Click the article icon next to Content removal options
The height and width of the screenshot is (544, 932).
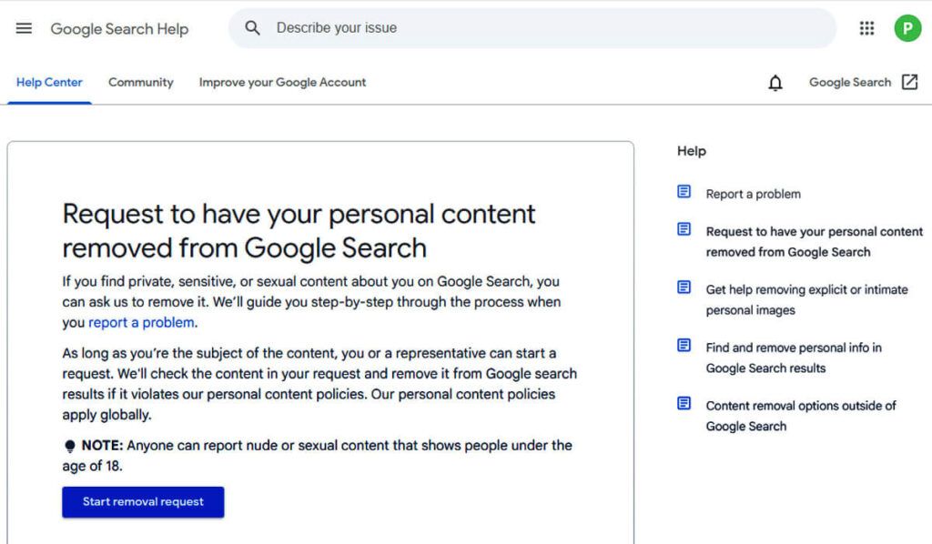pyautogui.click(x=684, y=403)
